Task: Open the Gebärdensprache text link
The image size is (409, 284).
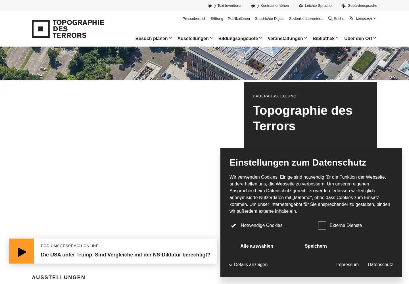Action: pos(362,6)
